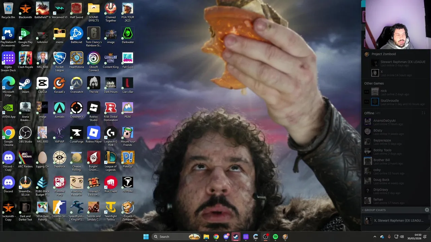Select the PEAK game icon
Image resolution: width=431 pixels, height=242 pixels.
[128, 111]
